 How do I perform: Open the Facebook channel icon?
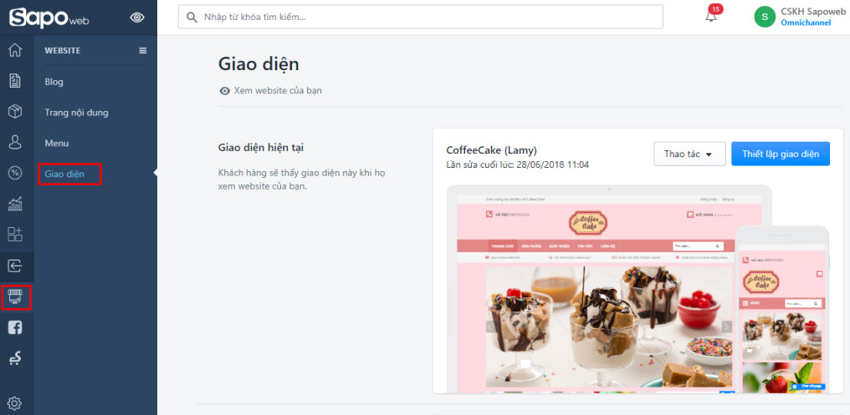tap(15, 327)
